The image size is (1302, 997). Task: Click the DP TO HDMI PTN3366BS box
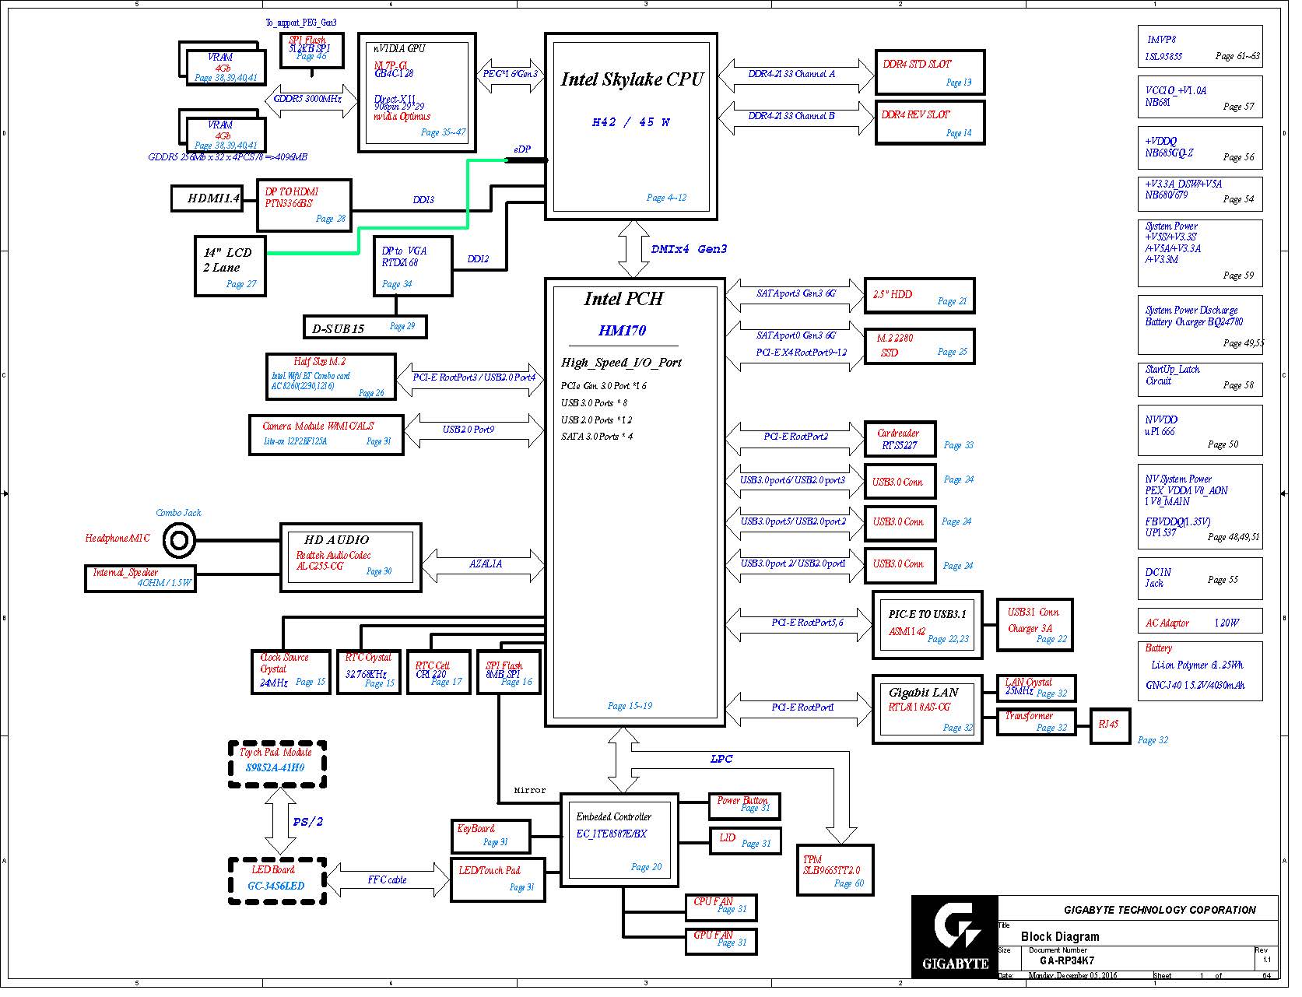304,205
